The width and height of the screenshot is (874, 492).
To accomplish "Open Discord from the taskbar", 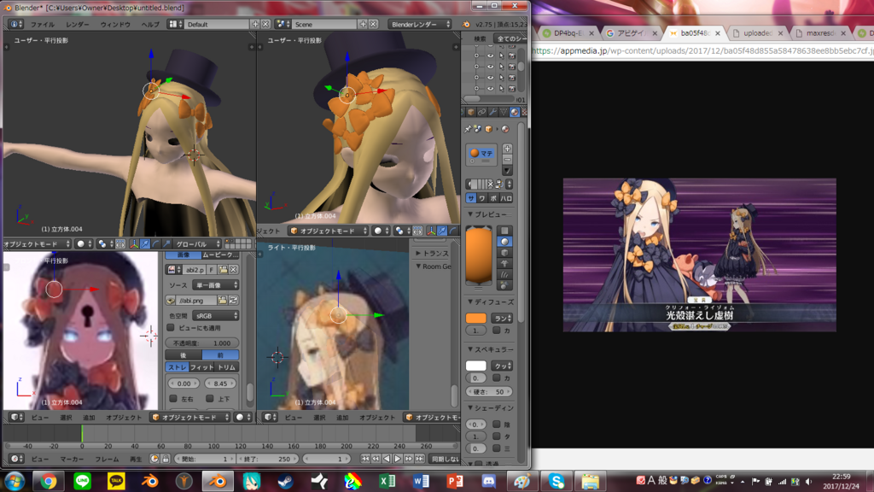I will point(488,481).
